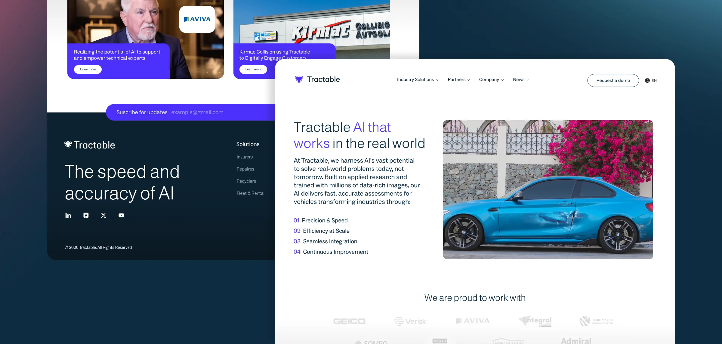Open the Insurers footer link
Screen dimensions: 722x344
tap(245, 157)
